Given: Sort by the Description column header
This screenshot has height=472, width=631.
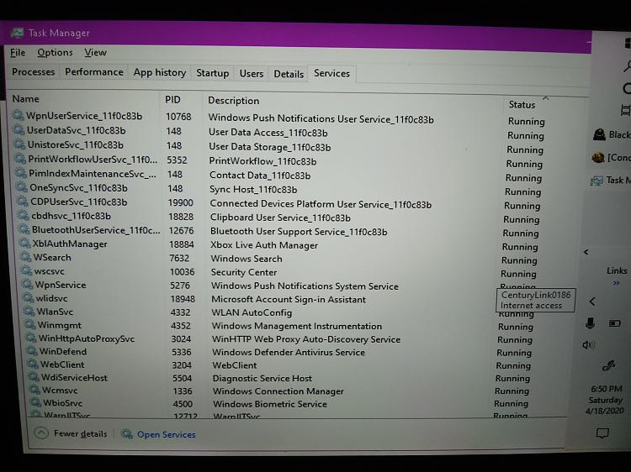Looking at the screenshot, I should (x=233, y=101).
